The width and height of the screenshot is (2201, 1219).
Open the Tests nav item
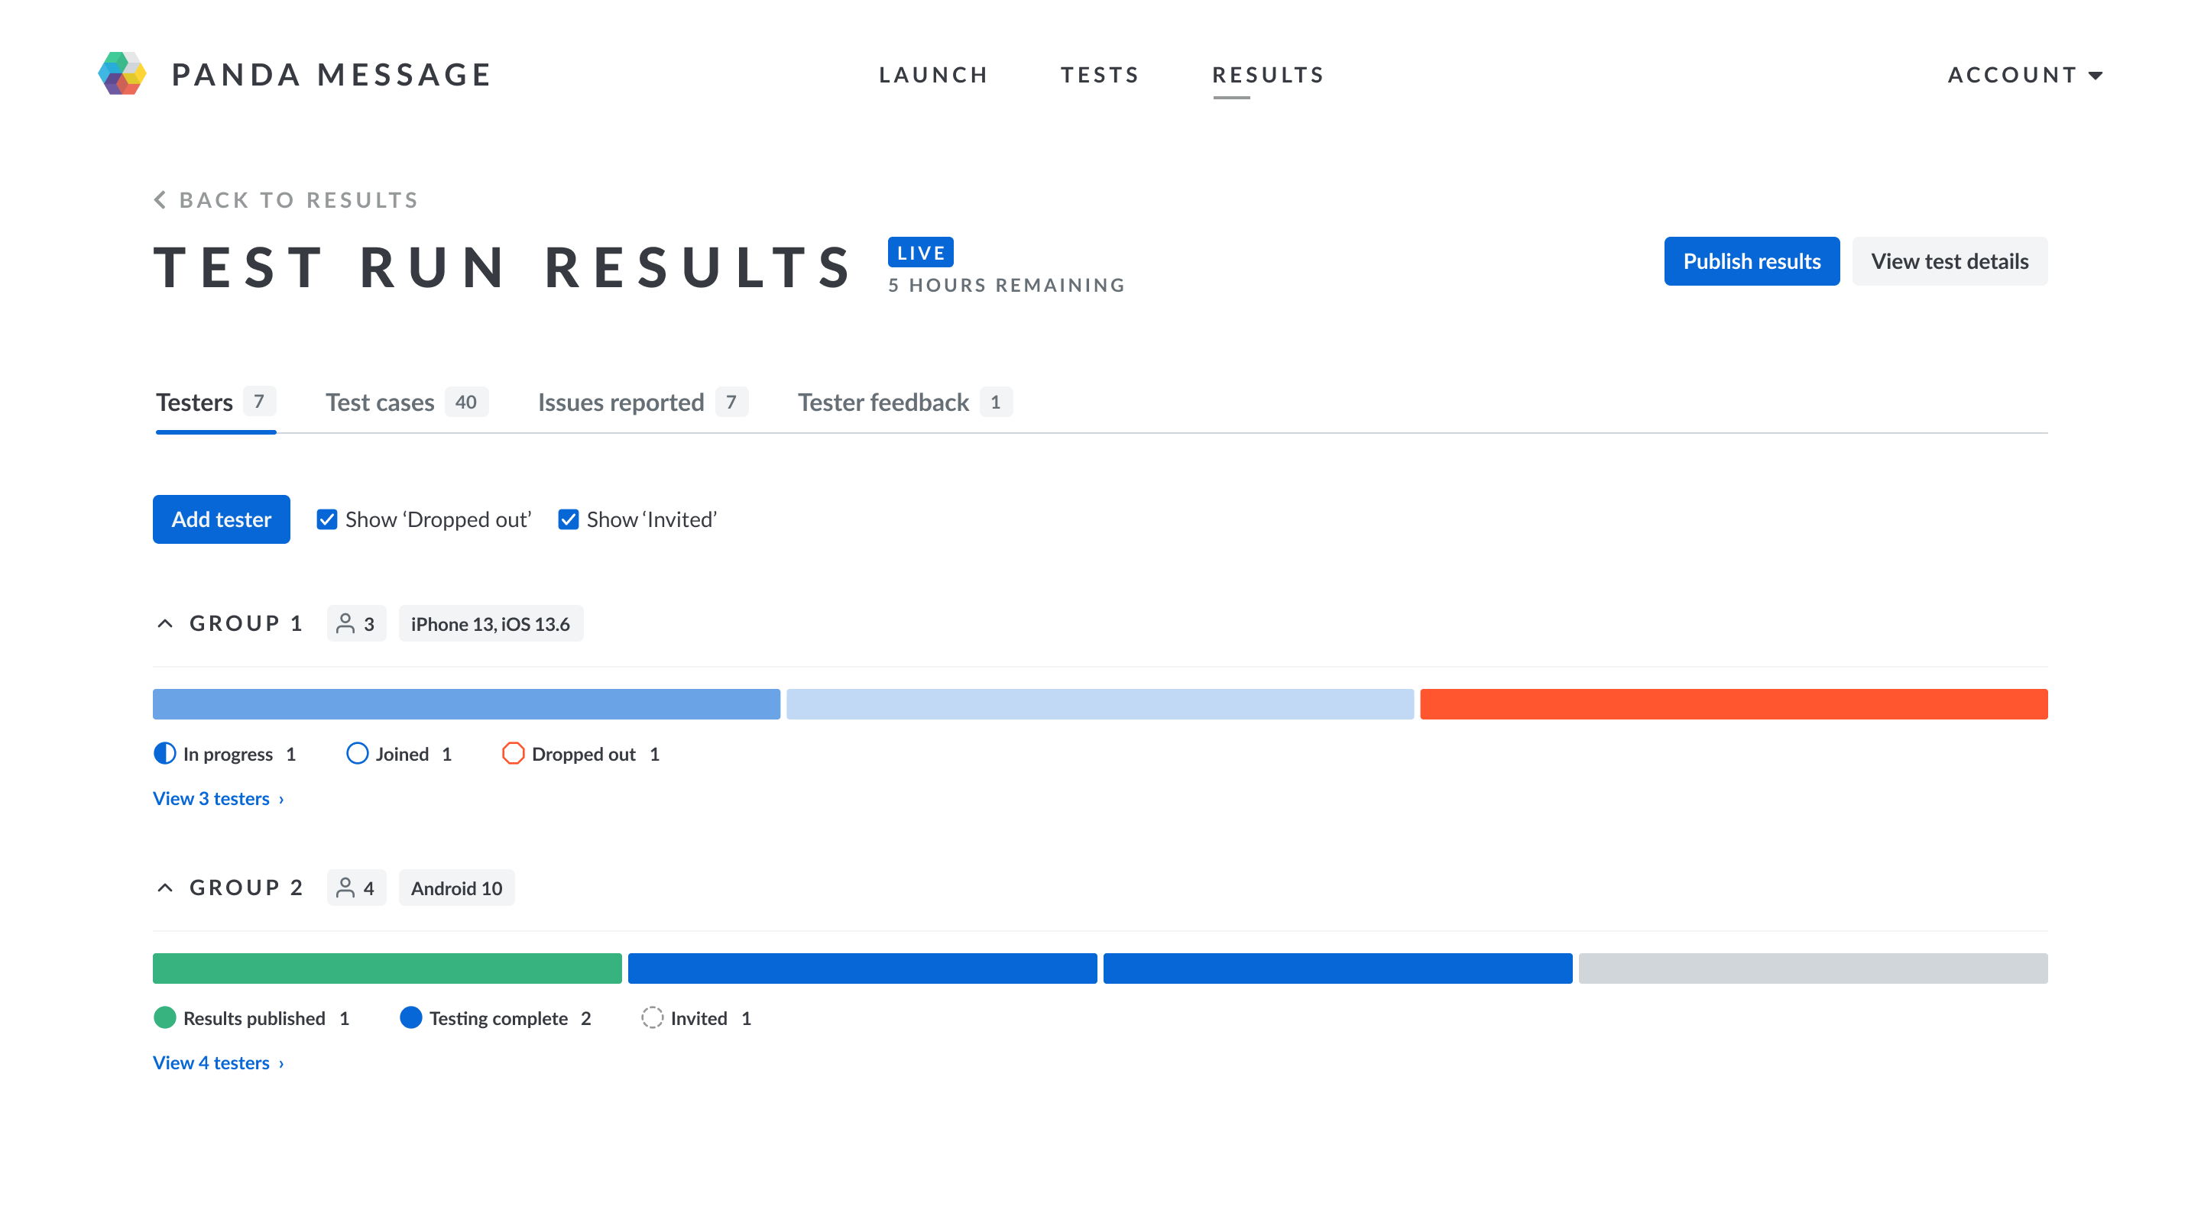(x=1100, y=75)
